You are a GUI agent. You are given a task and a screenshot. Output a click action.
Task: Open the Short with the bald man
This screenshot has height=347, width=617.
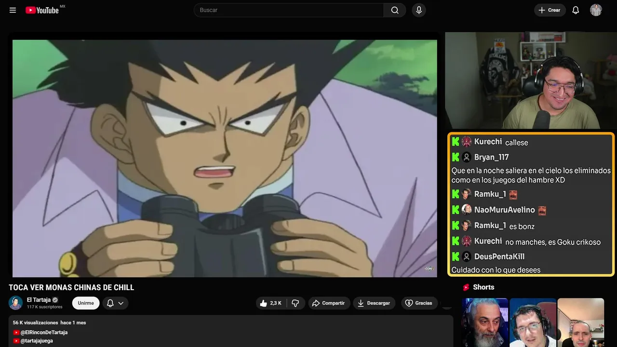581,322
